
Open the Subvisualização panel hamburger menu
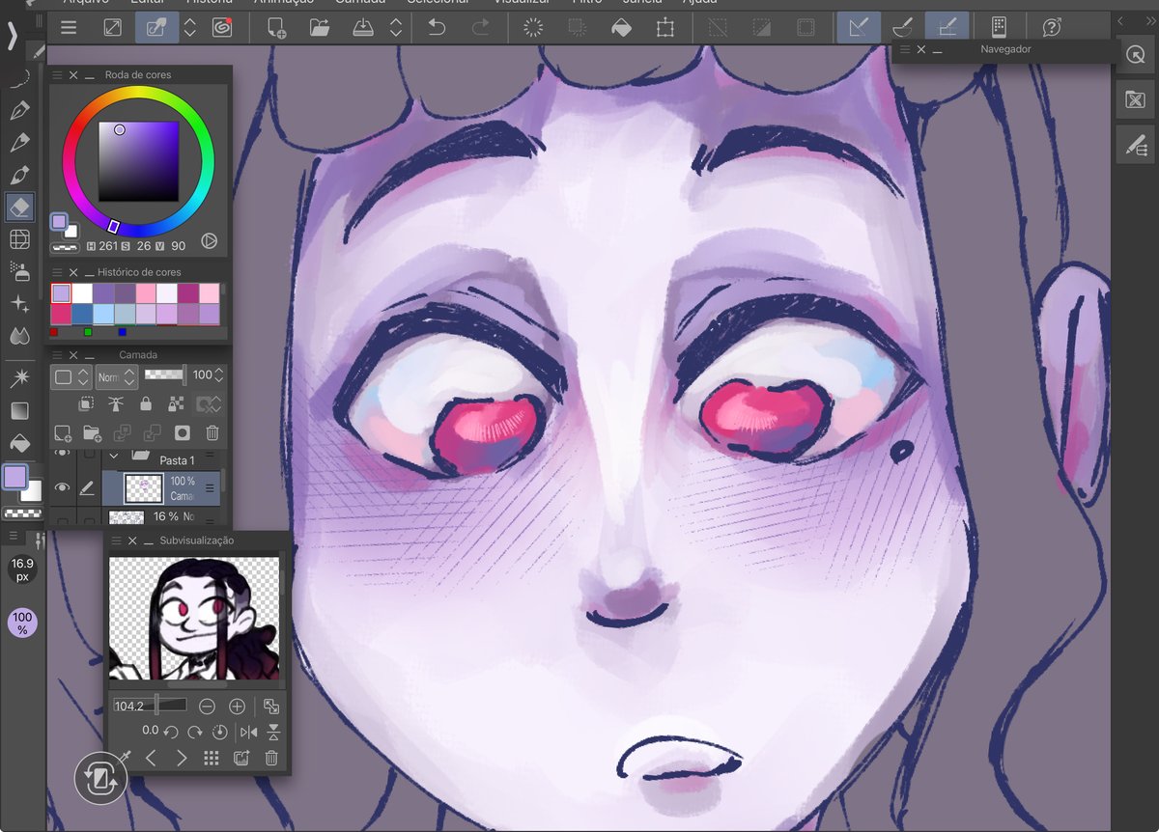click(116, 541)
